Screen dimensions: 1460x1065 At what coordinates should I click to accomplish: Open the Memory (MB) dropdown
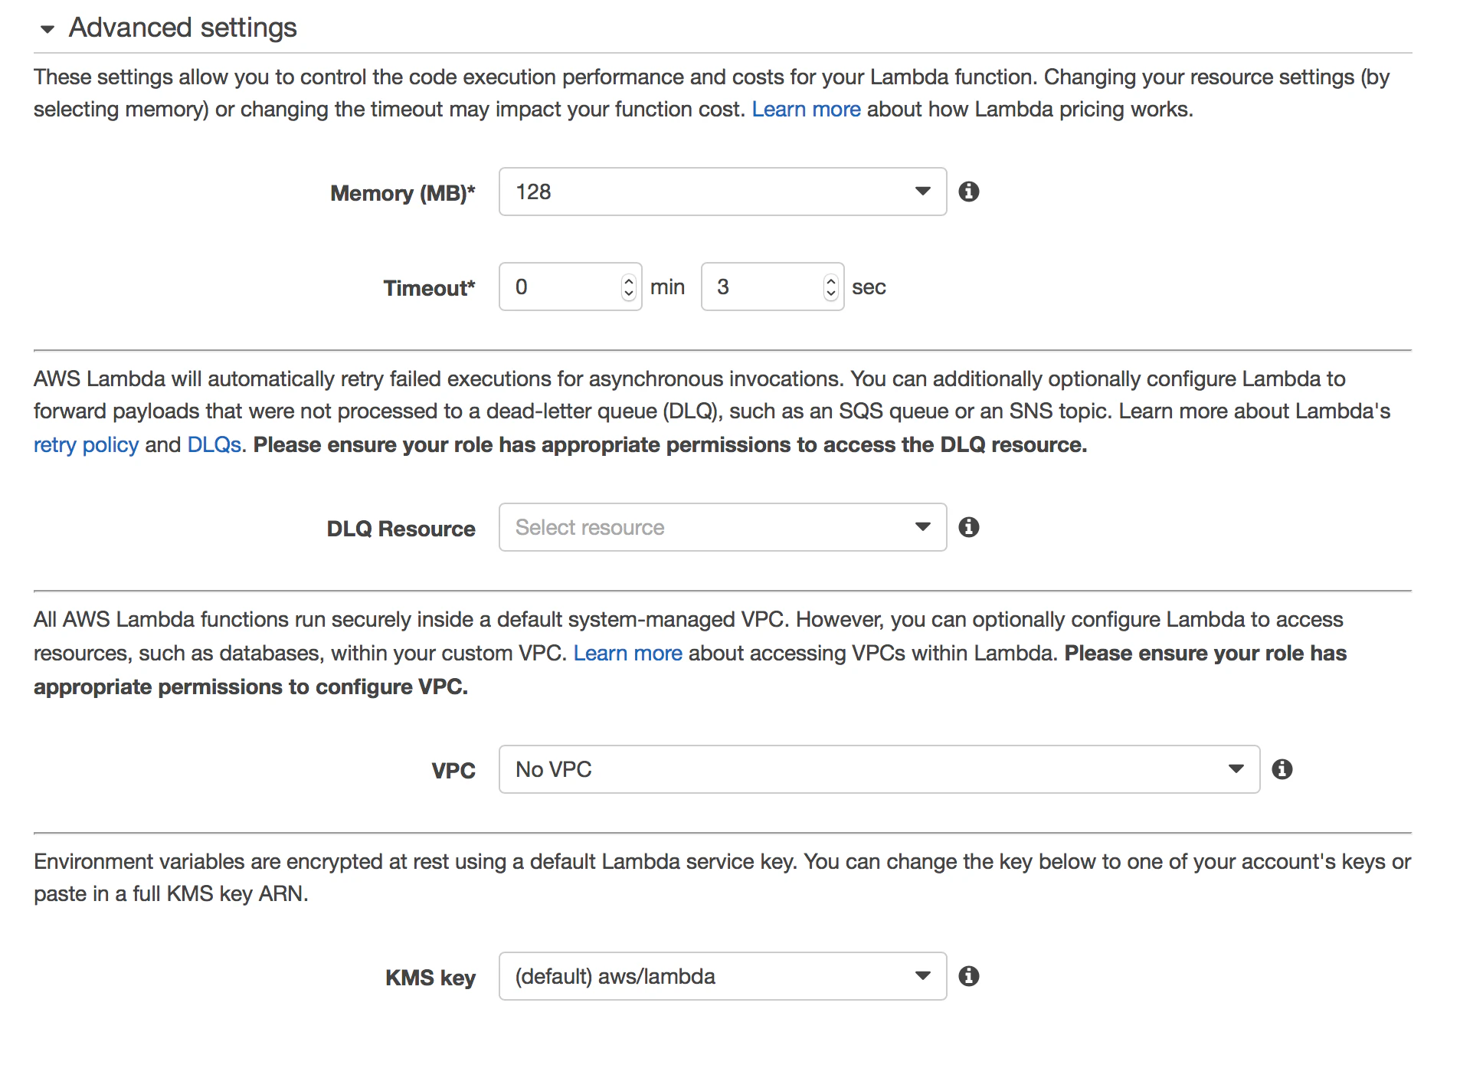coord(722,192)
